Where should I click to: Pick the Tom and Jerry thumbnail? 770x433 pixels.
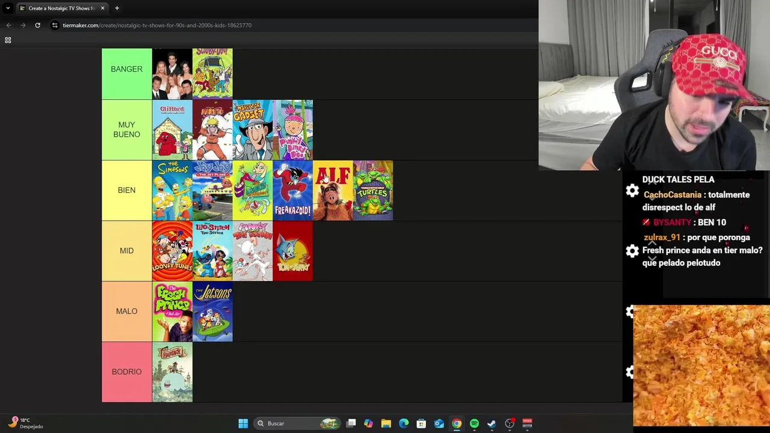pos(293,251)
